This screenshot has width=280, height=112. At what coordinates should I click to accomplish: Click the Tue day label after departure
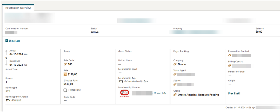(25, 65)
